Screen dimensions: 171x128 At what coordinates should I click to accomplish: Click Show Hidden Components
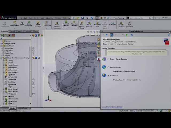pos(57,25)
